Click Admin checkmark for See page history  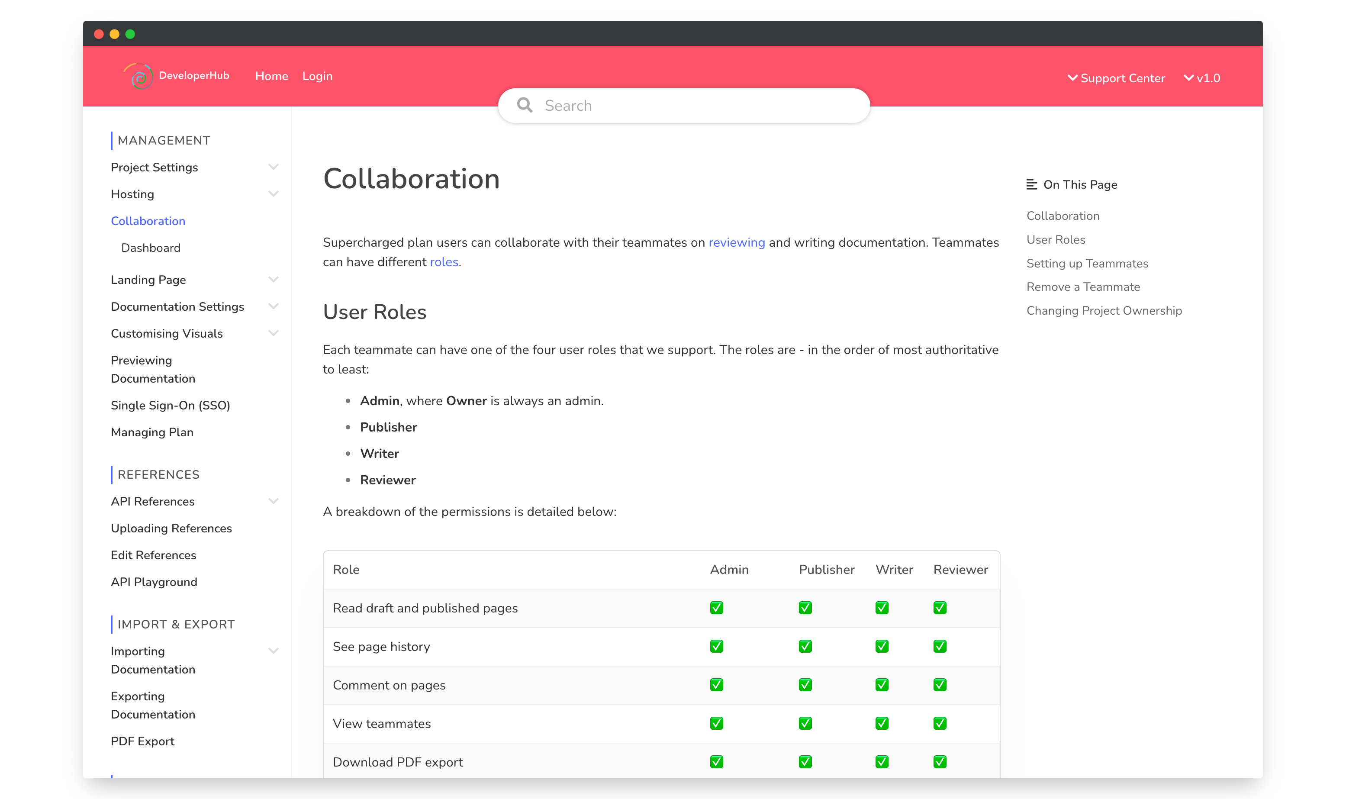(716, 646)
